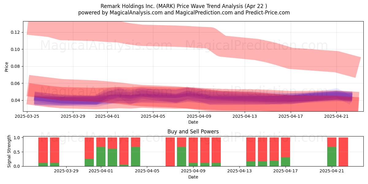This screenshot has height=184, width=368.
Task: Click the 2025-03-29 date on Buy and Sell axis
Action: (66, 171)
